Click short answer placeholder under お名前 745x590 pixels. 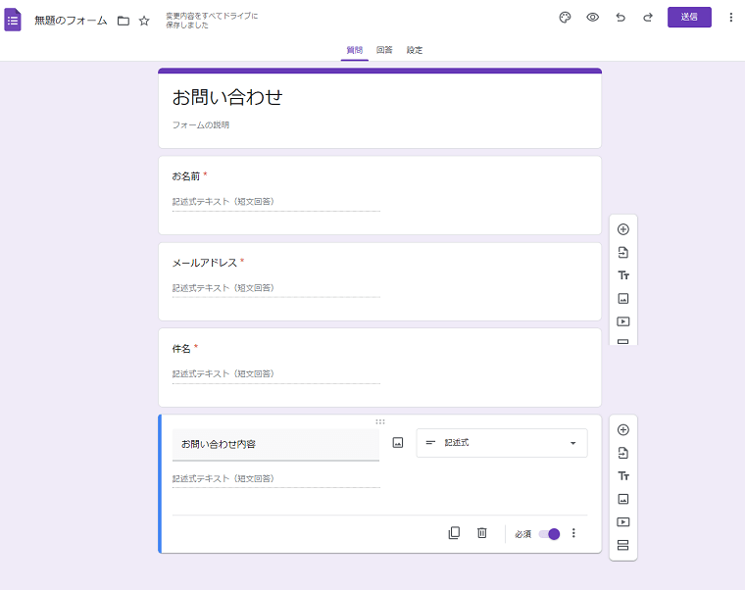click(223, 202)
